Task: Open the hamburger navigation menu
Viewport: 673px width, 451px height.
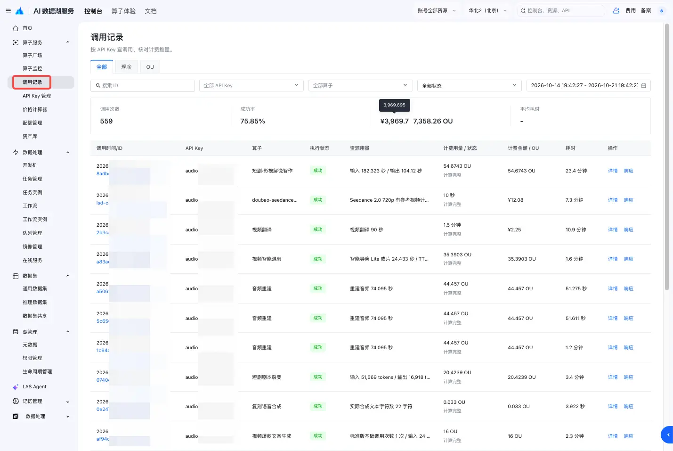Action: (8, 10)
